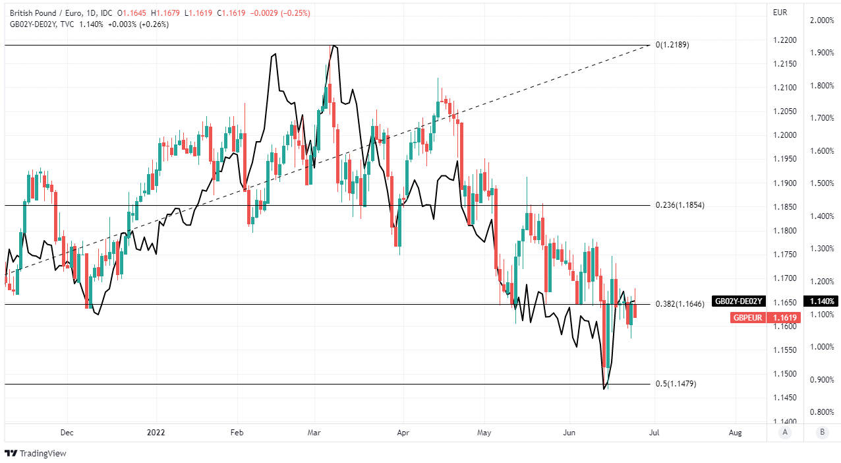Click the Mar label on the time axis
841x463 pixels.
tap(314, 433)
